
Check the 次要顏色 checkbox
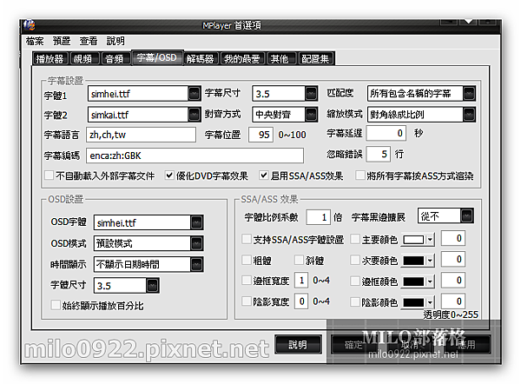[355, 260]
